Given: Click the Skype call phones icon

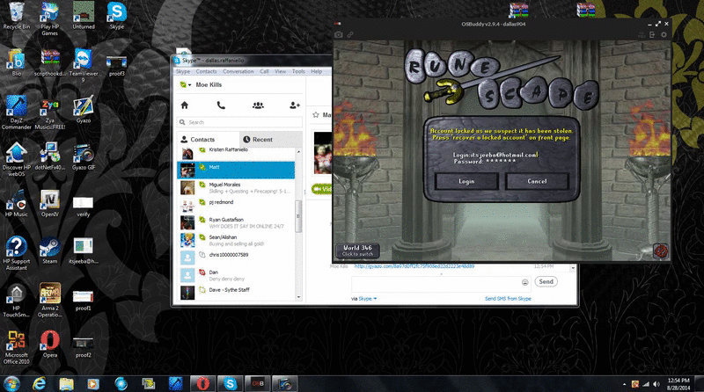Looking at the screenshot, I should click(x=221, y=105).
